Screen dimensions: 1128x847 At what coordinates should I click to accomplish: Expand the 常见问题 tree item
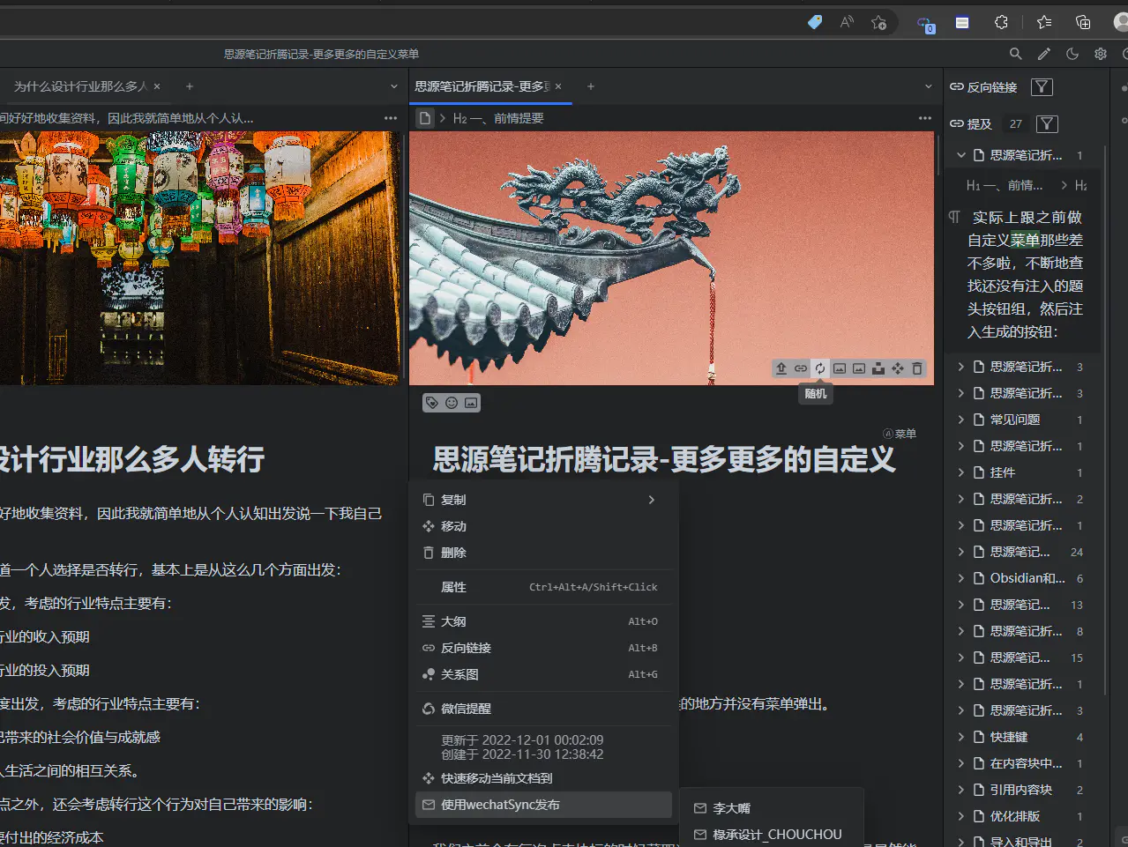click(x=961, y=420)
